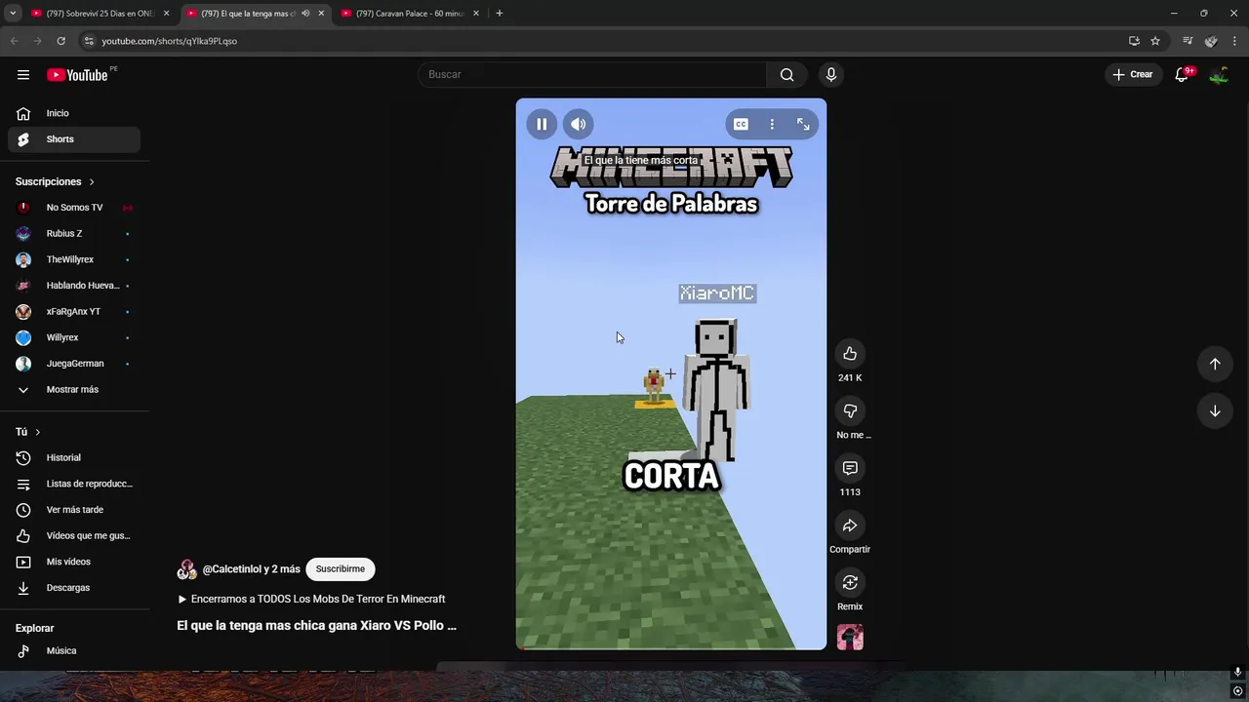View site information icon in address bar
Image resolution: width=1249 pixels, height=702 pixels.
click(89, 41)
